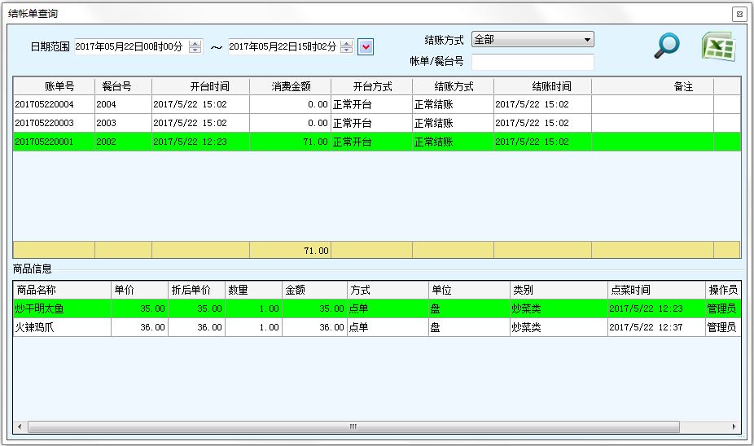Image resolution: width=754 pixels, height=446 pixels.
Task: Click the magnifier search icon
Action: coord(667,46)
